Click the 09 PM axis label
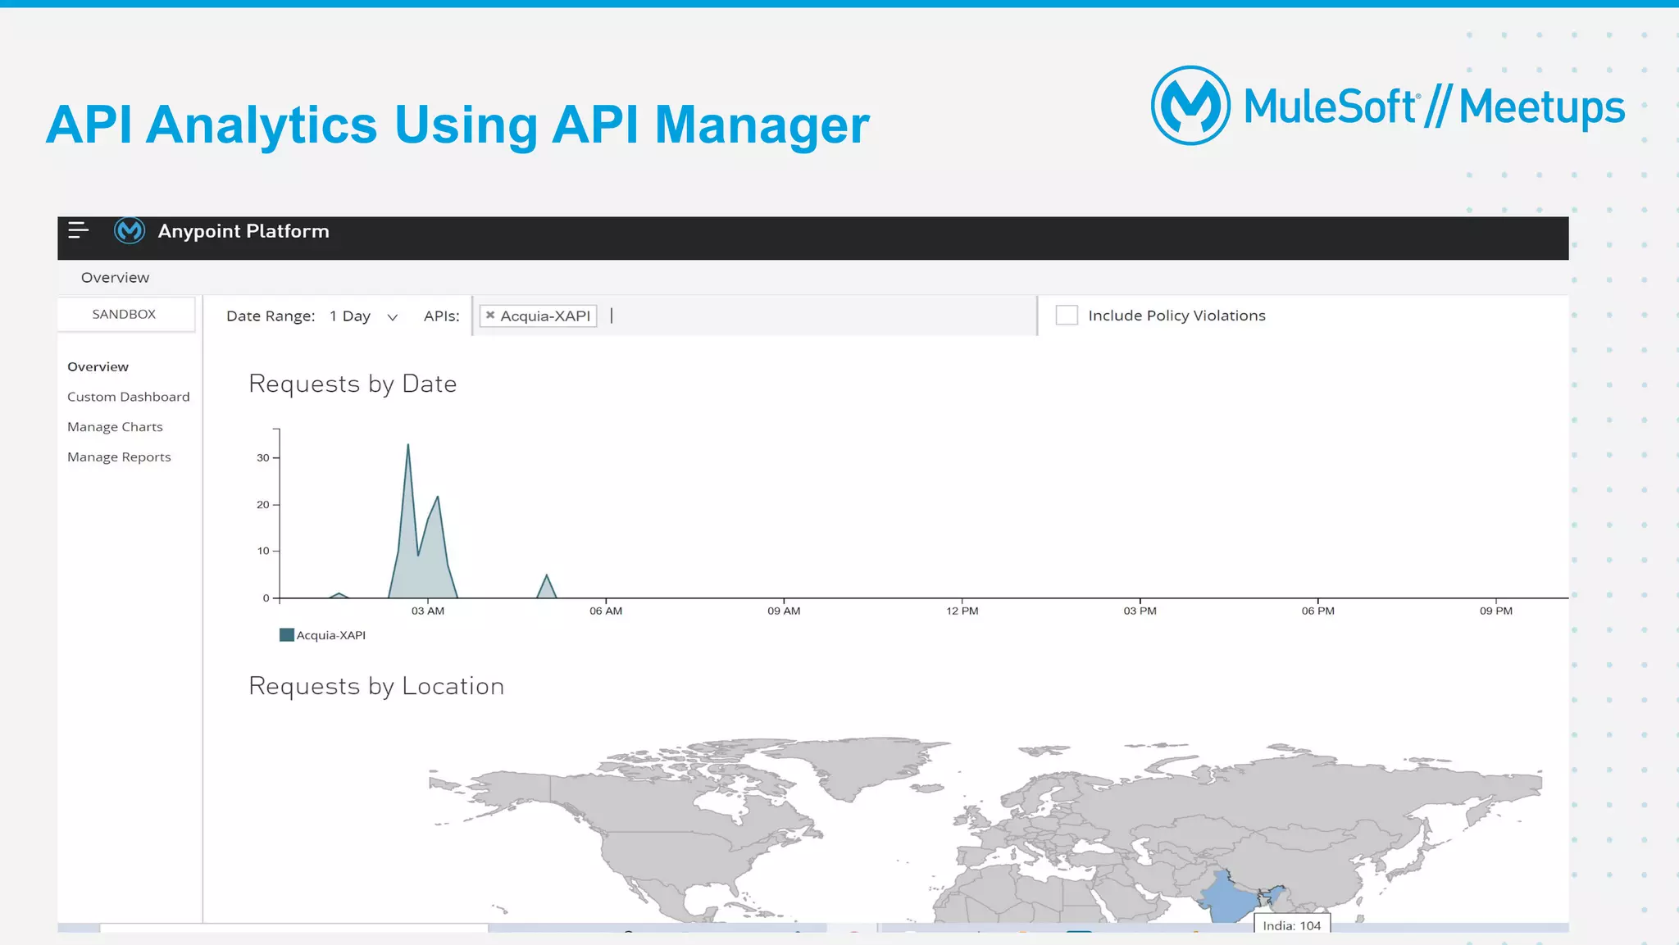Image resolution: width=1679 pixels, height=945 pixels. click(x=1496, y=611)
